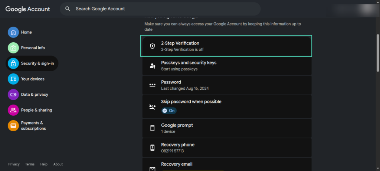Click the shield icon beside 2-Step Verification
380x171 pixels.
(x=152, y=46)
